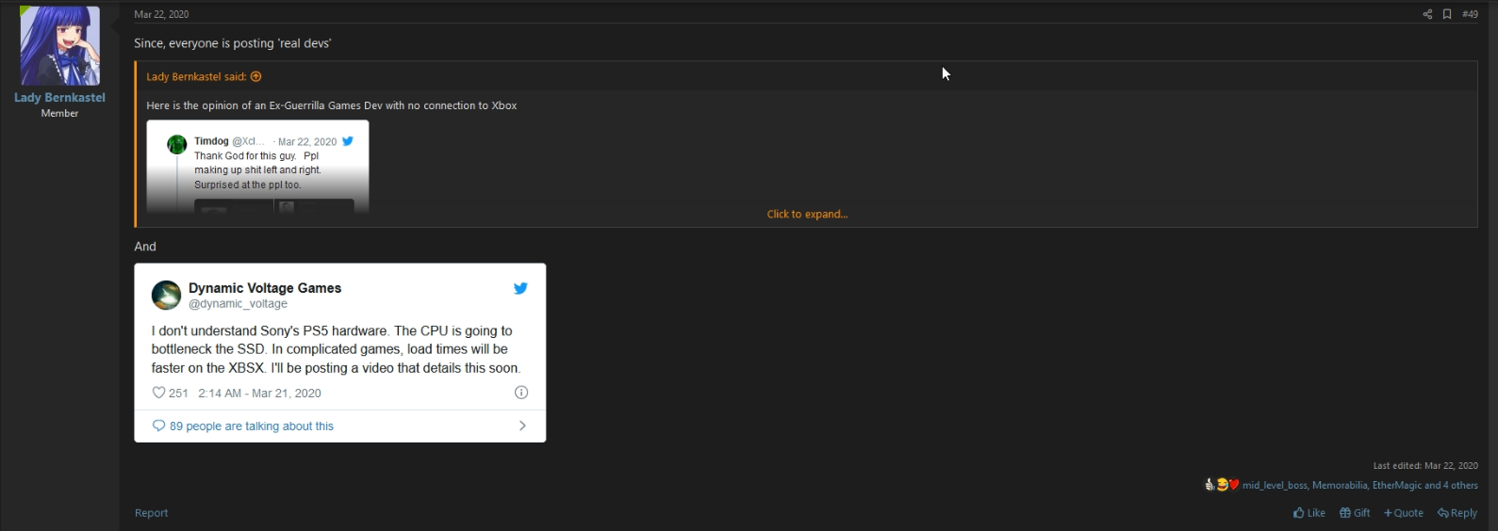Open the Twitter bird icon in the Timdog tweet

coord(348,141)
